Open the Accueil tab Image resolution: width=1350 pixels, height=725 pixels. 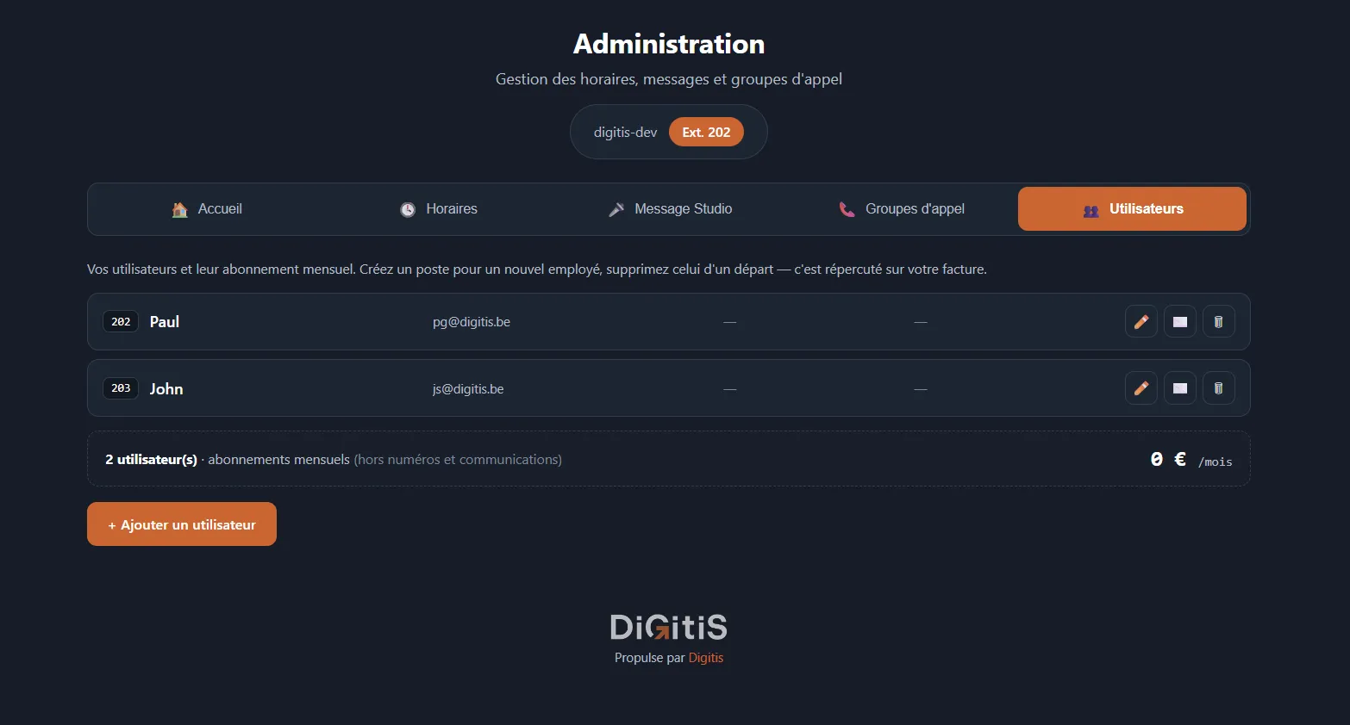click(206, 209)
